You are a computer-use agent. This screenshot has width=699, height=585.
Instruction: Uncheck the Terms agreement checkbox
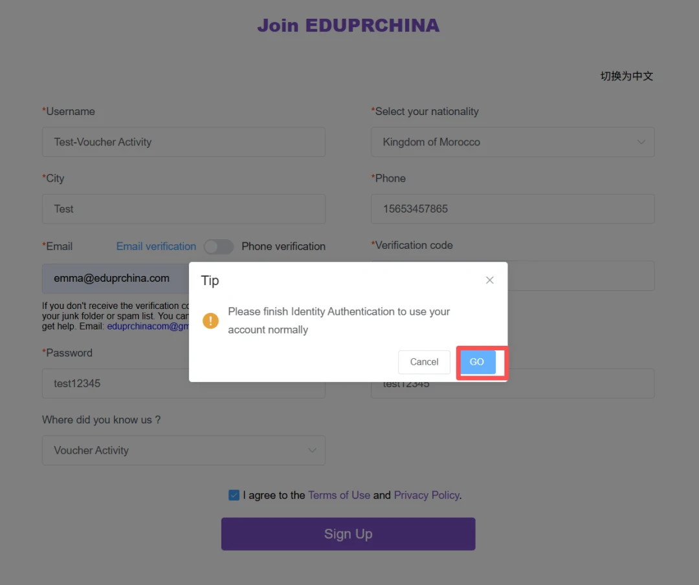(x=234, y=495)
